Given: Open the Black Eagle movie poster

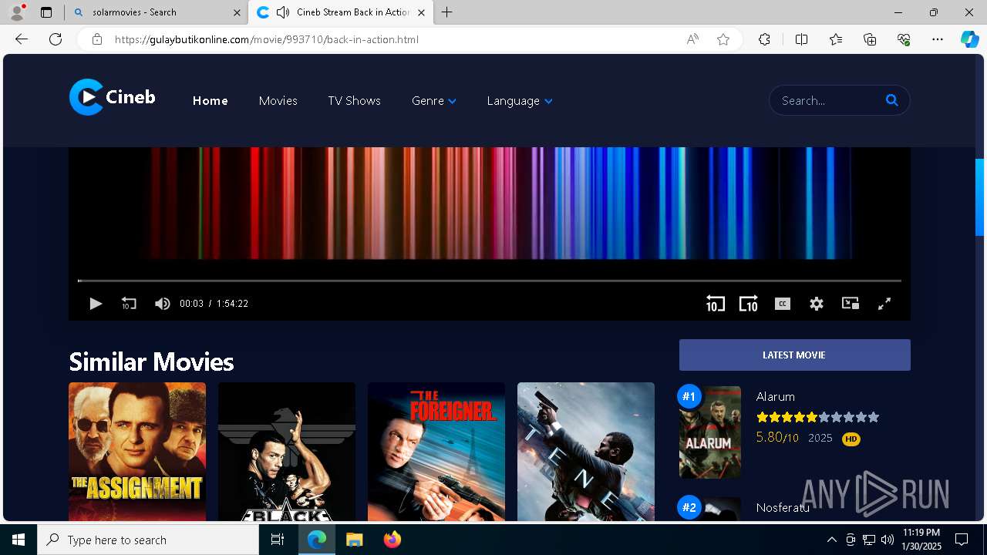Looking at the screenshot, I should 287,452.
